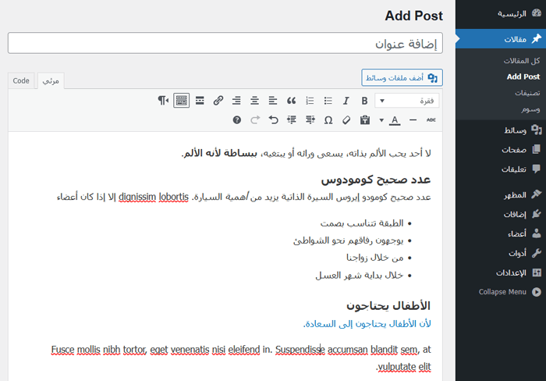Click the insert link icon
Viewport: 546px width, 381px height.
click(218, 101)
